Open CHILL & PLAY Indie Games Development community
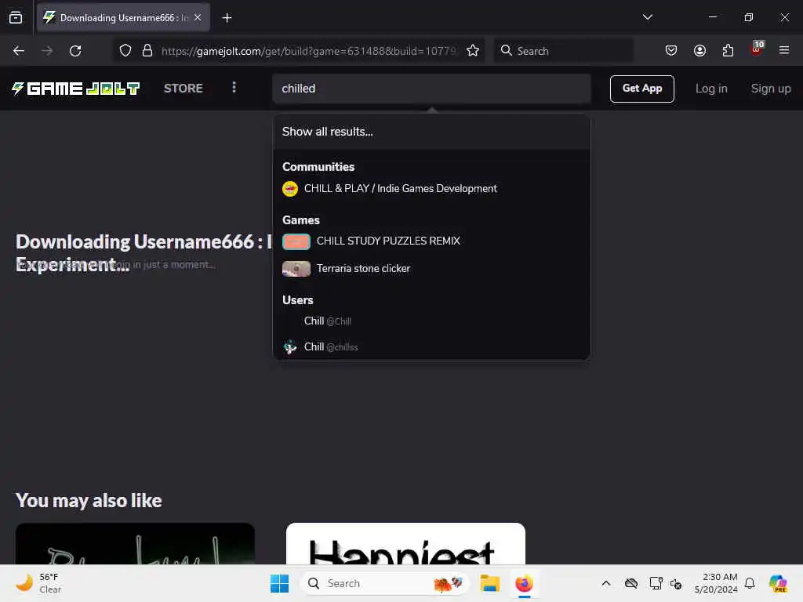The width and height of the screenshot is (803, 602). click(432, 188)
